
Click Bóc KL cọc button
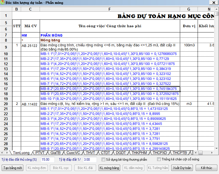tap(61, 168)
